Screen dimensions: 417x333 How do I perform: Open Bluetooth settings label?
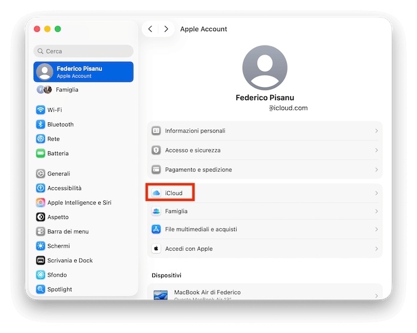(x=61, y=124)
